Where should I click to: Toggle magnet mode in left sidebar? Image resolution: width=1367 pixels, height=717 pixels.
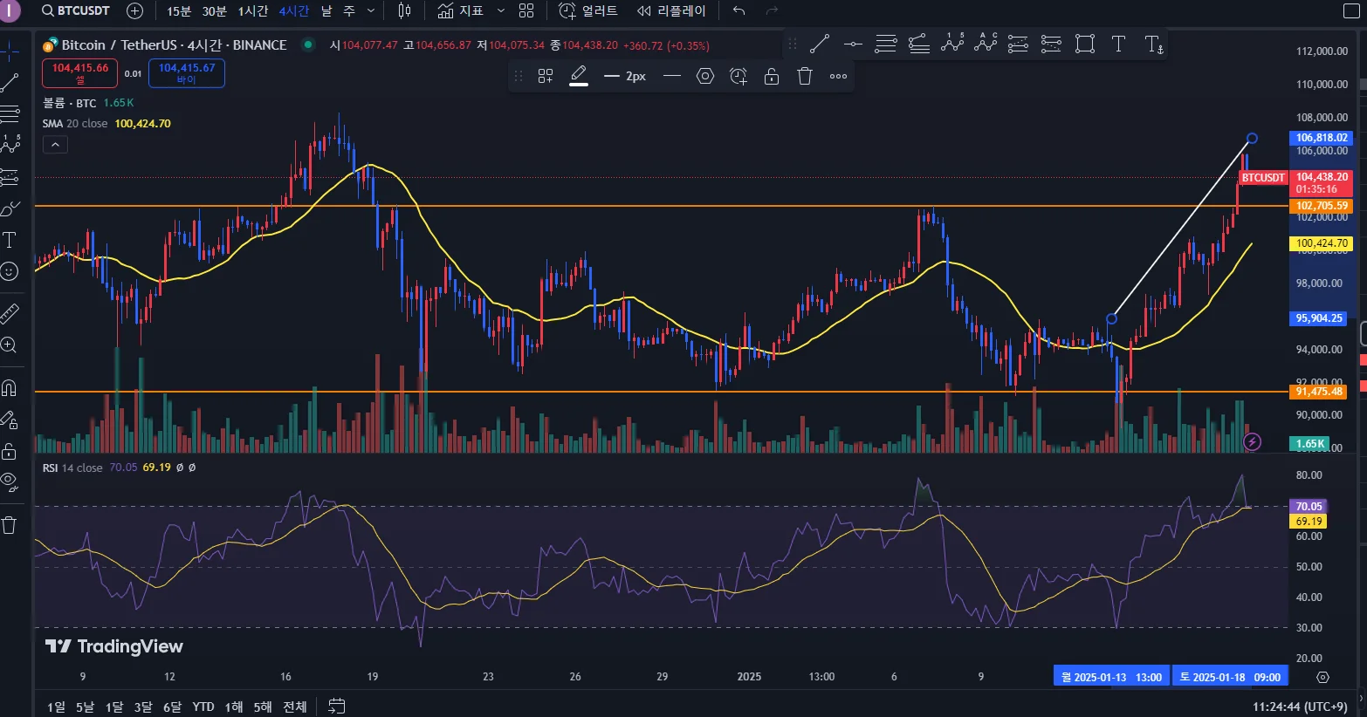pyautogui.click(x=10, y=387)
